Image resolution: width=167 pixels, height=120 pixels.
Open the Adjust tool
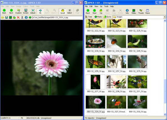(x=33, y=11)
